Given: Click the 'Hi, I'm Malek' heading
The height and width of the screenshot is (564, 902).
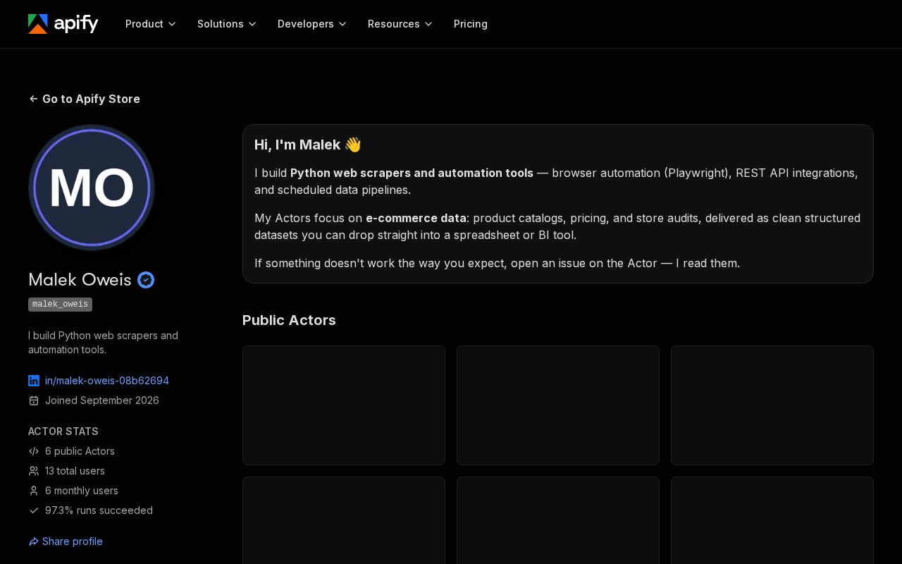Looking at the screenshot, I should pyautogui.click(x=308, y=145).
